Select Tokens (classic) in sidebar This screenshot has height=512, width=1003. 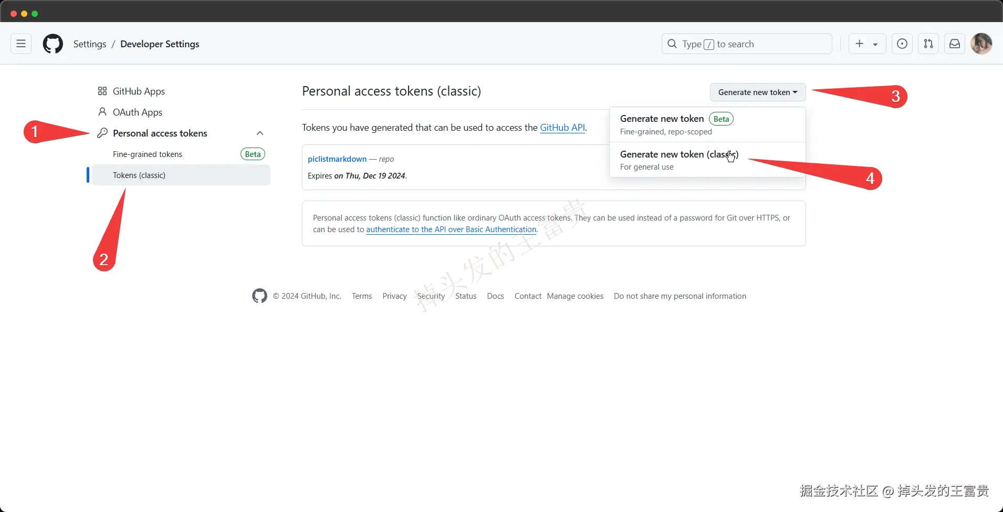pos(139,175)
